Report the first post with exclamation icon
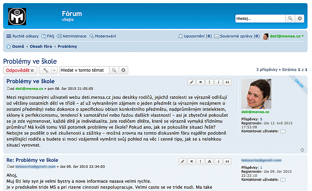312x191 pixels. point(209,82)
